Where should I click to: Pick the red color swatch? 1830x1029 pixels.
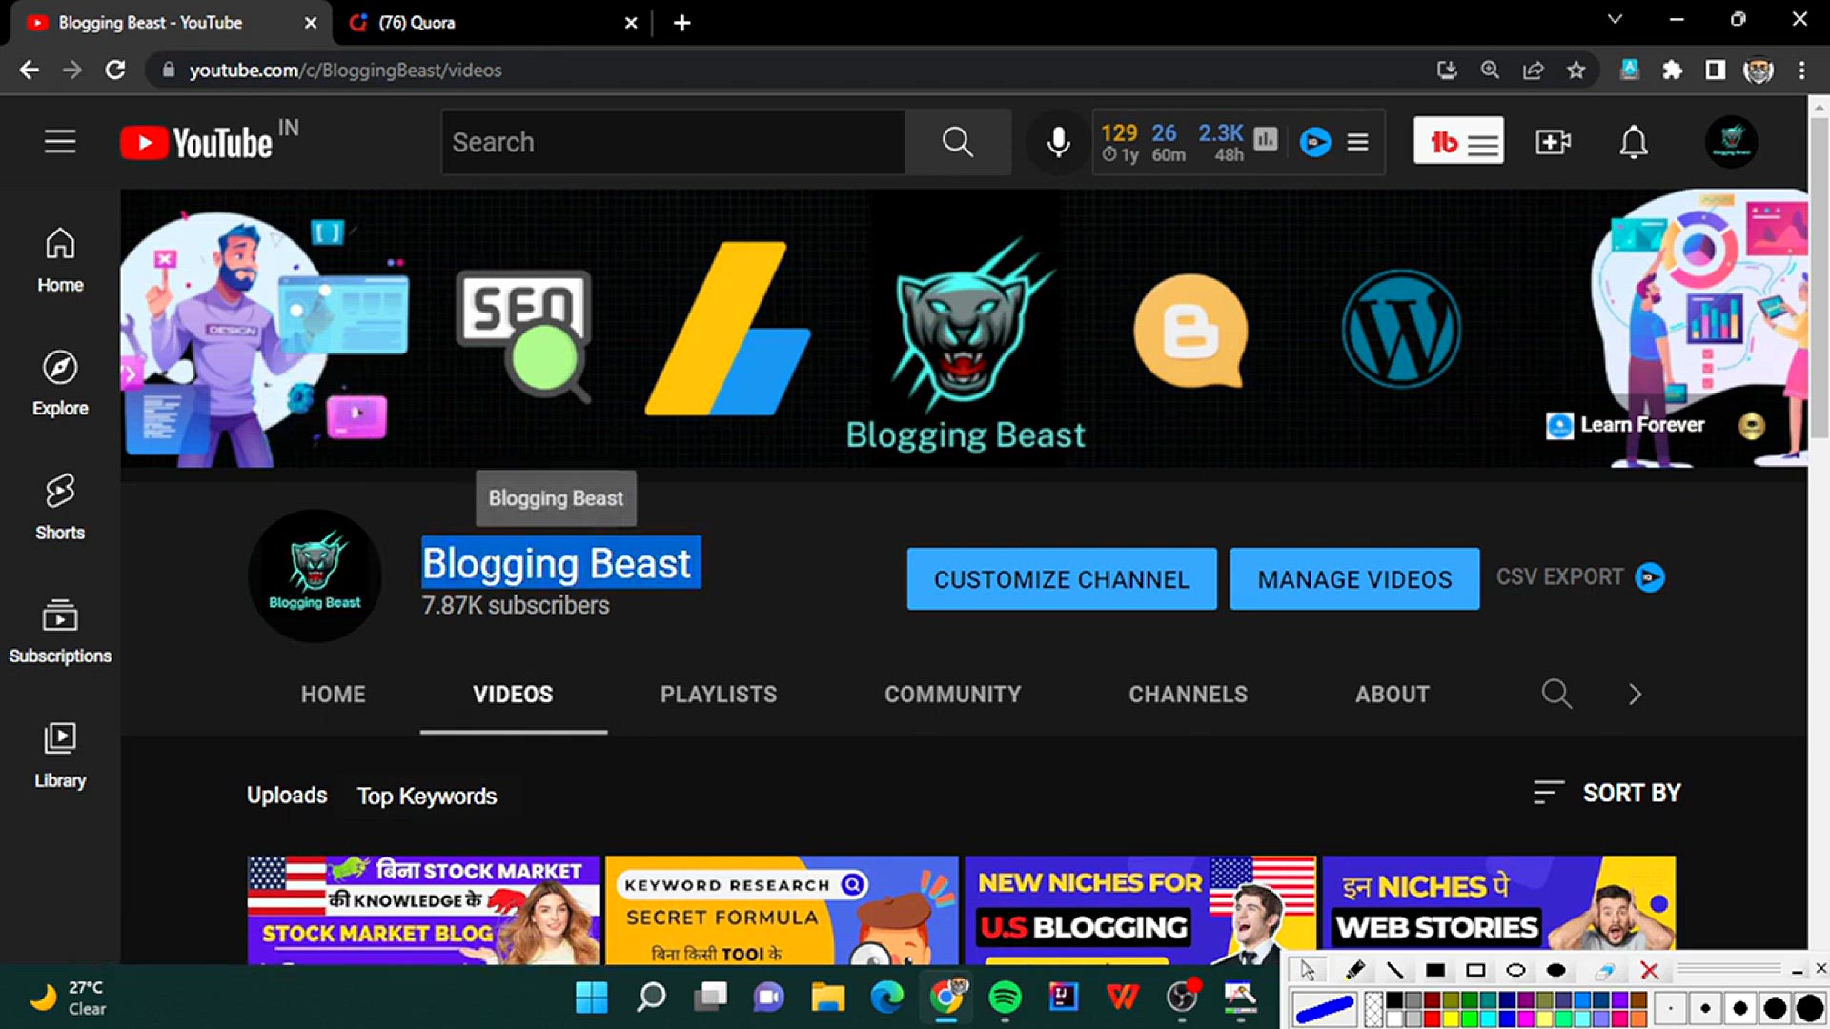coord(1432,1019)
